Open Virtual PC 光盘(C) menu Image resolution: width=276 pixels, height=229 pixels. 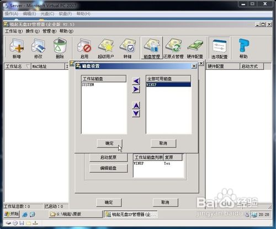pos(47,14)
